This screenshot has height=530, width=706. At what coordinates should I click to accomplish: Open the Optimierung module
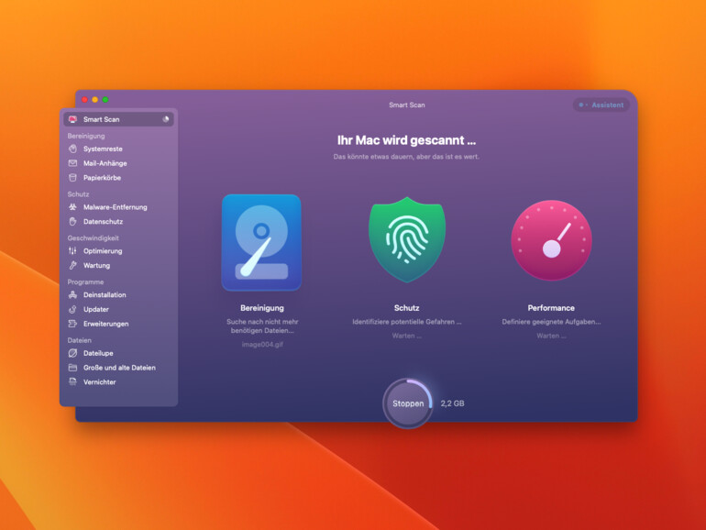coord(119,251)
